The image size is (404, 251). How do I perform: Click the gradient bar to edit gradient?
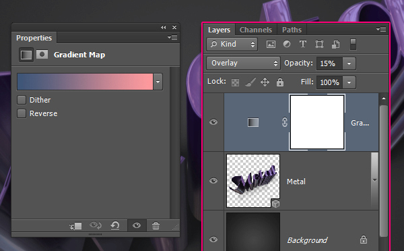click(85, 82)
